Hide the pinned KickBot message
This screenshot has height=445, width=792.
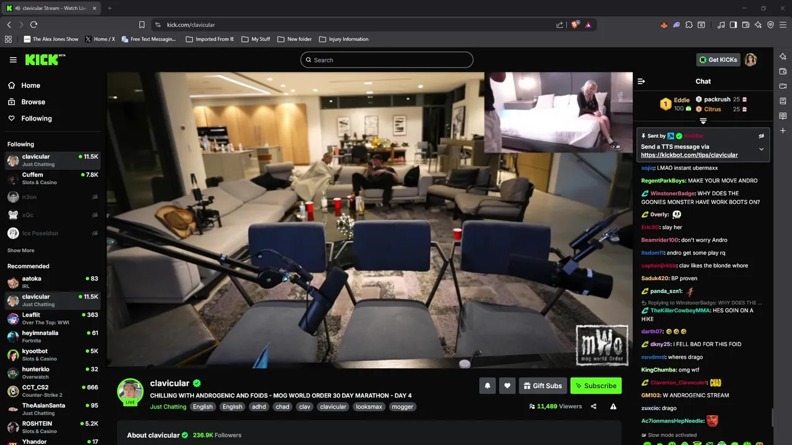[x=761, y=136]
